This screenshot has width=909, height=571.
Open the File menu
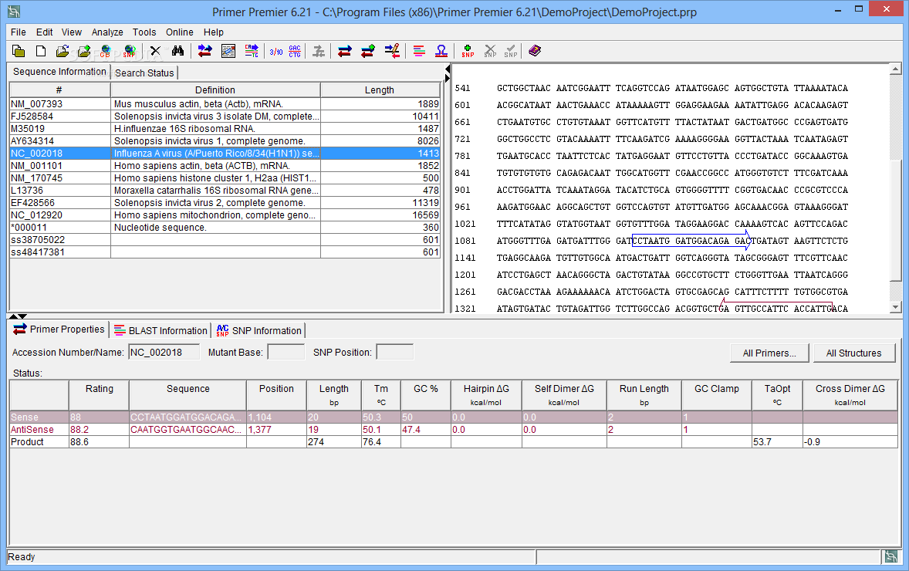pos(18,32)
